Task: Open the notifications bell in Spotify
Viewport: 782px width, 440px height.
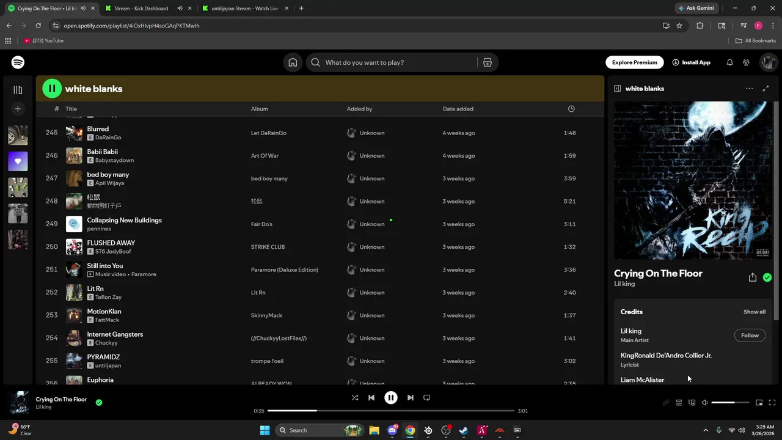Action: click(x=729, y=62)
